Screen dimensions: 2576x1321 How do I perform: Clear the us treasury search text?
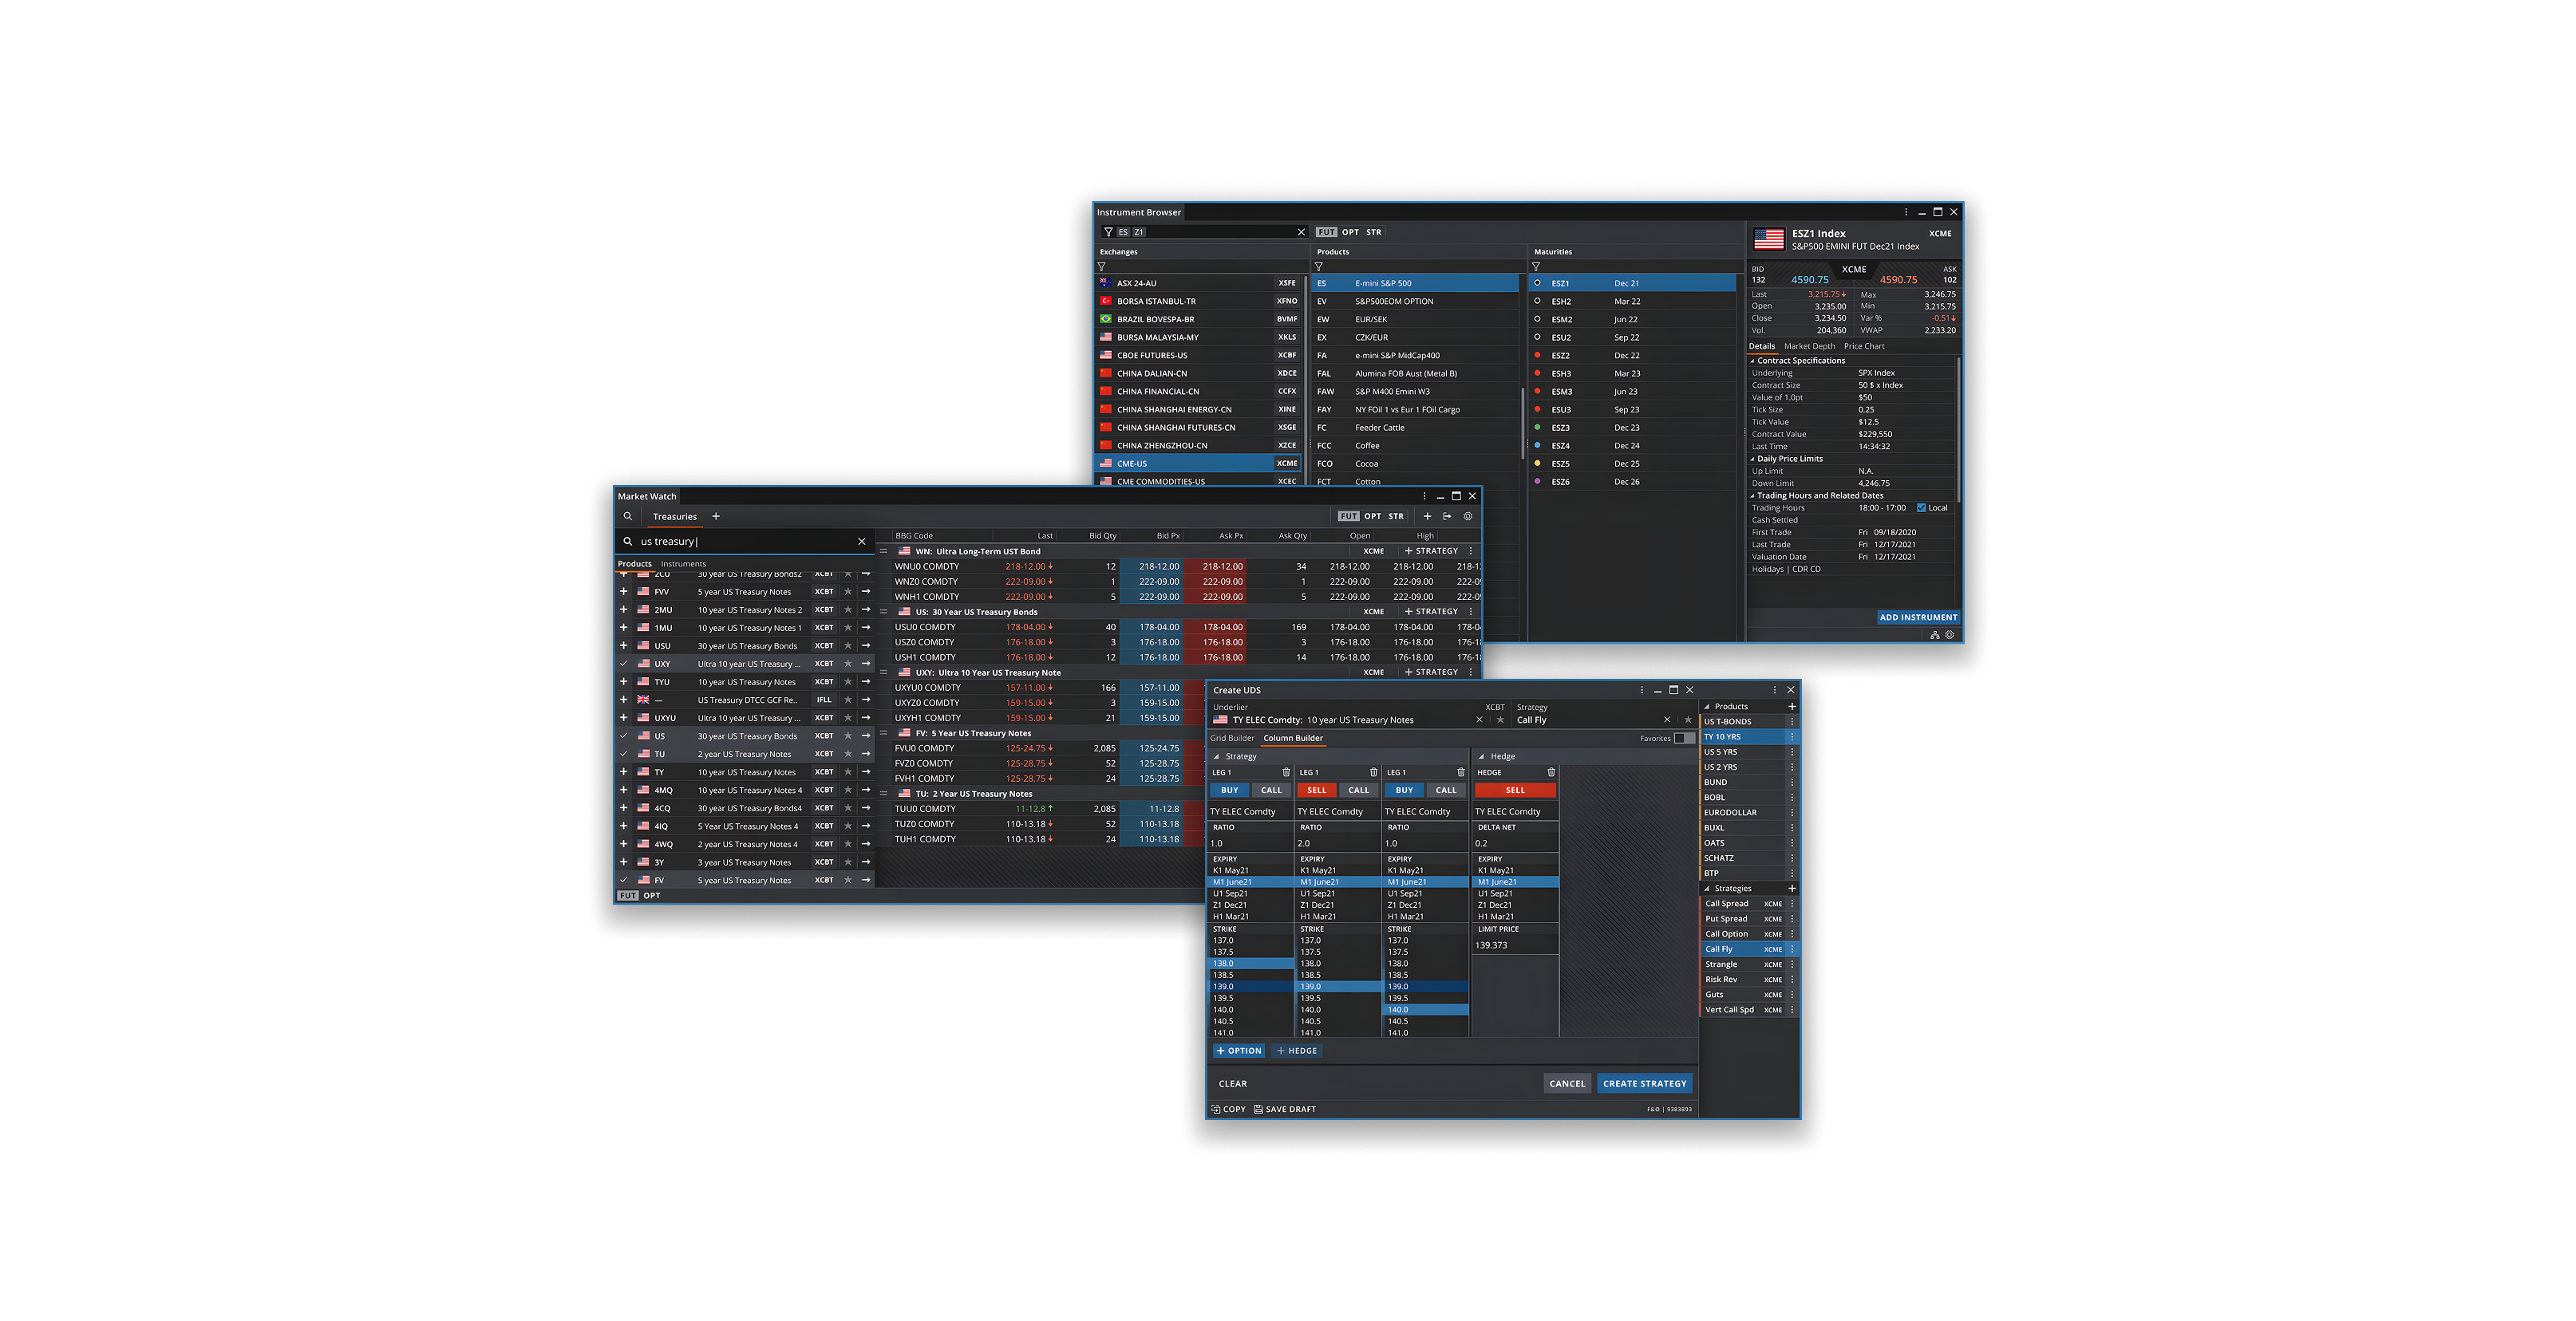[861, 542]
